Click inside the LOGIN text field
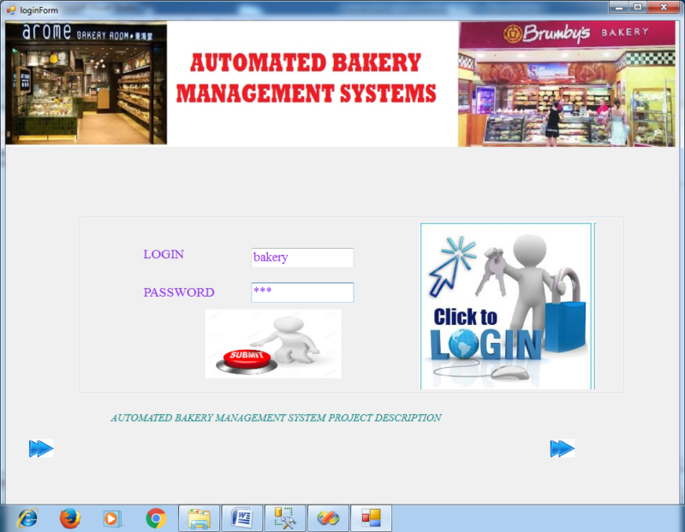685x532 pixels. [x=301, y=257]
